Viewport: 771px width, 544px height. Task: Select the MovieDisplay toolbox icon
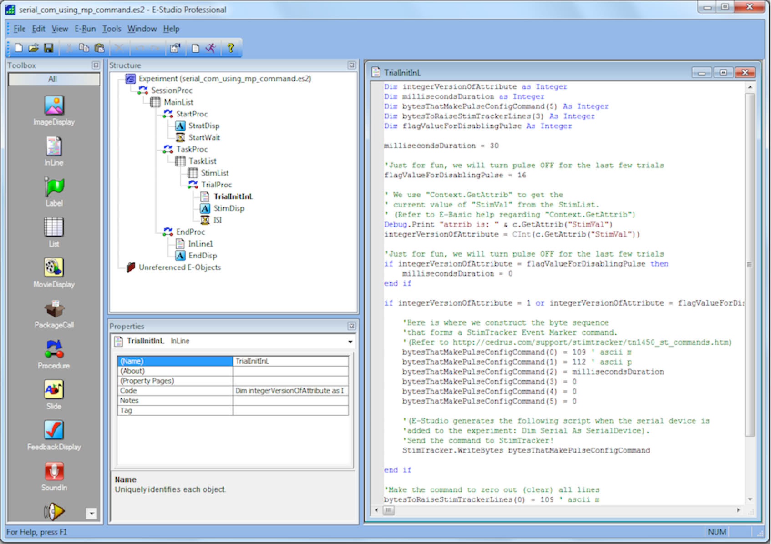(54, 268)
